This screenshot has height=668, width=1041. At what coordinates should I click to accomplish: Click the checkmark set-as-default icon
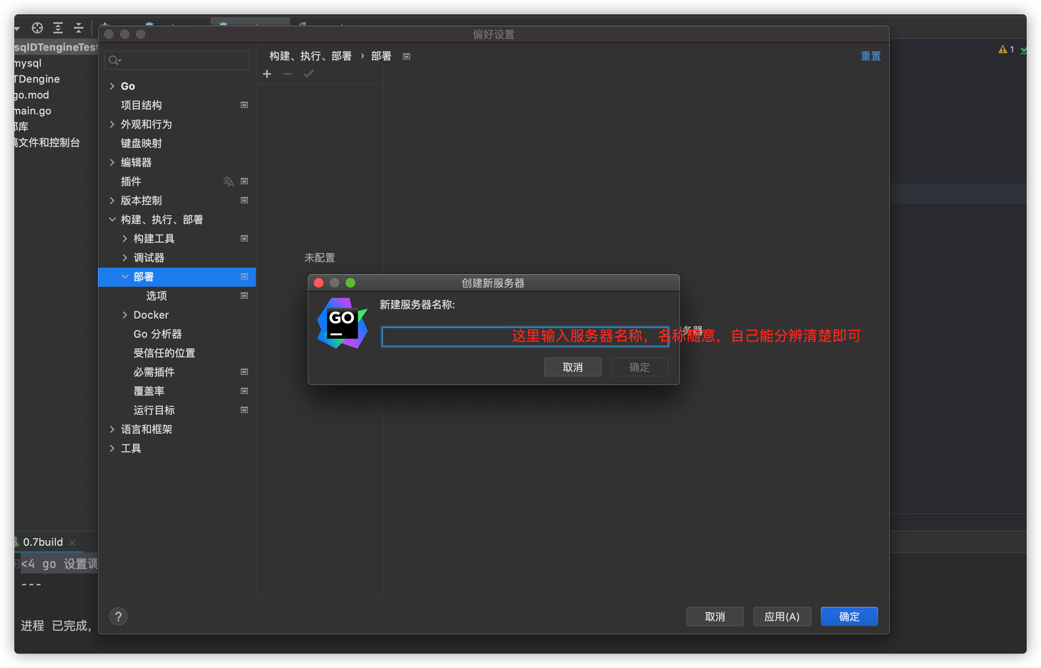[x=308, y=74]
